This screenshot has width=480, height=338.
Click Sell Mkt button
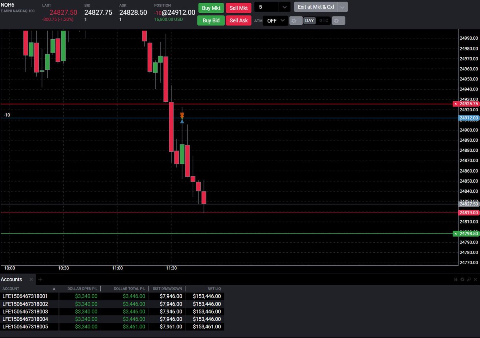point(239,8)
